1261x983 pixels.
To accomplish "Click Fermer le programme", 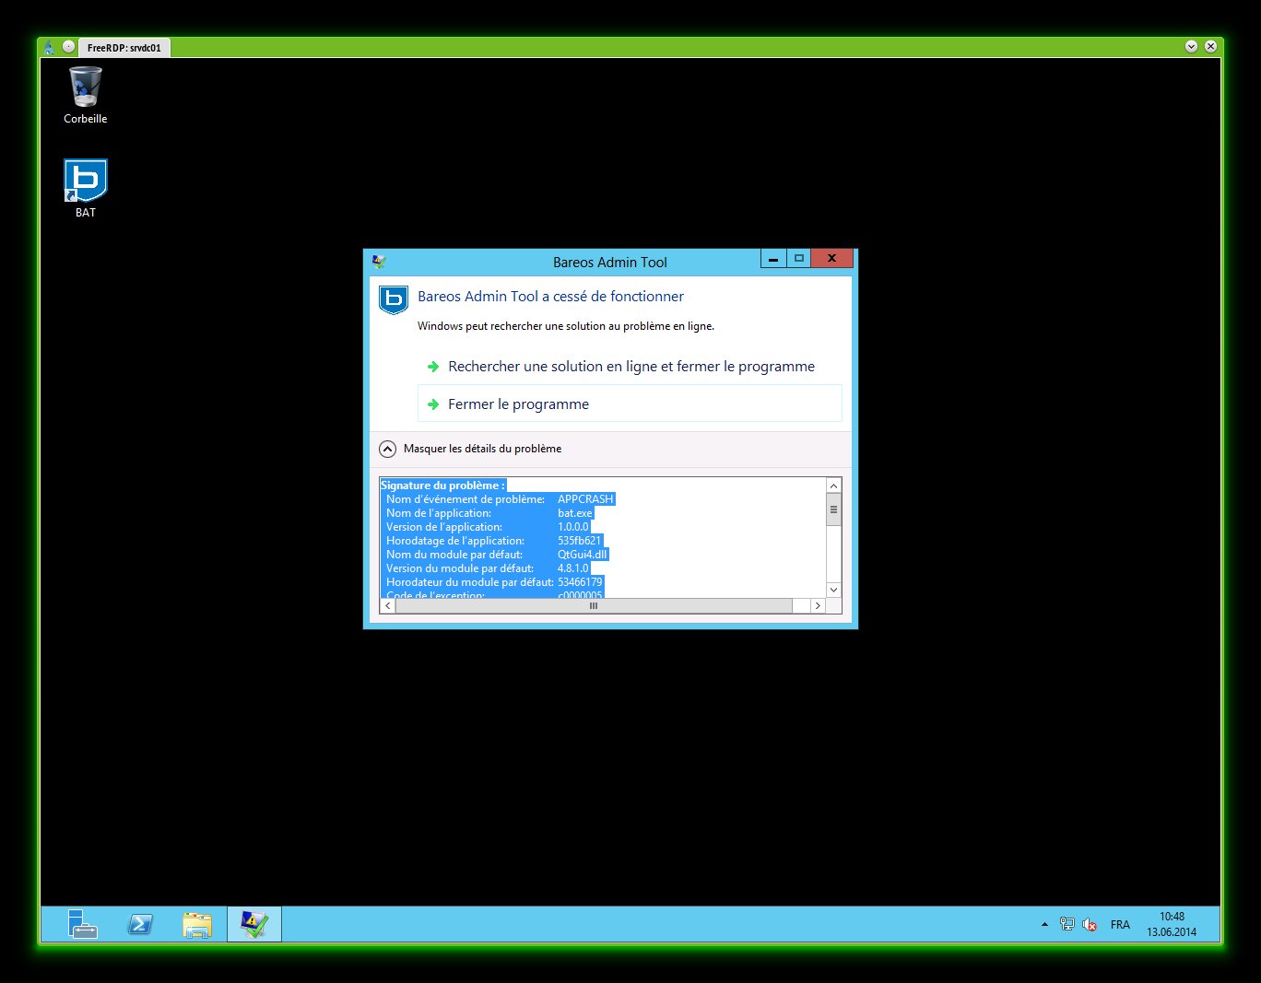I will [x=518, y=404].
